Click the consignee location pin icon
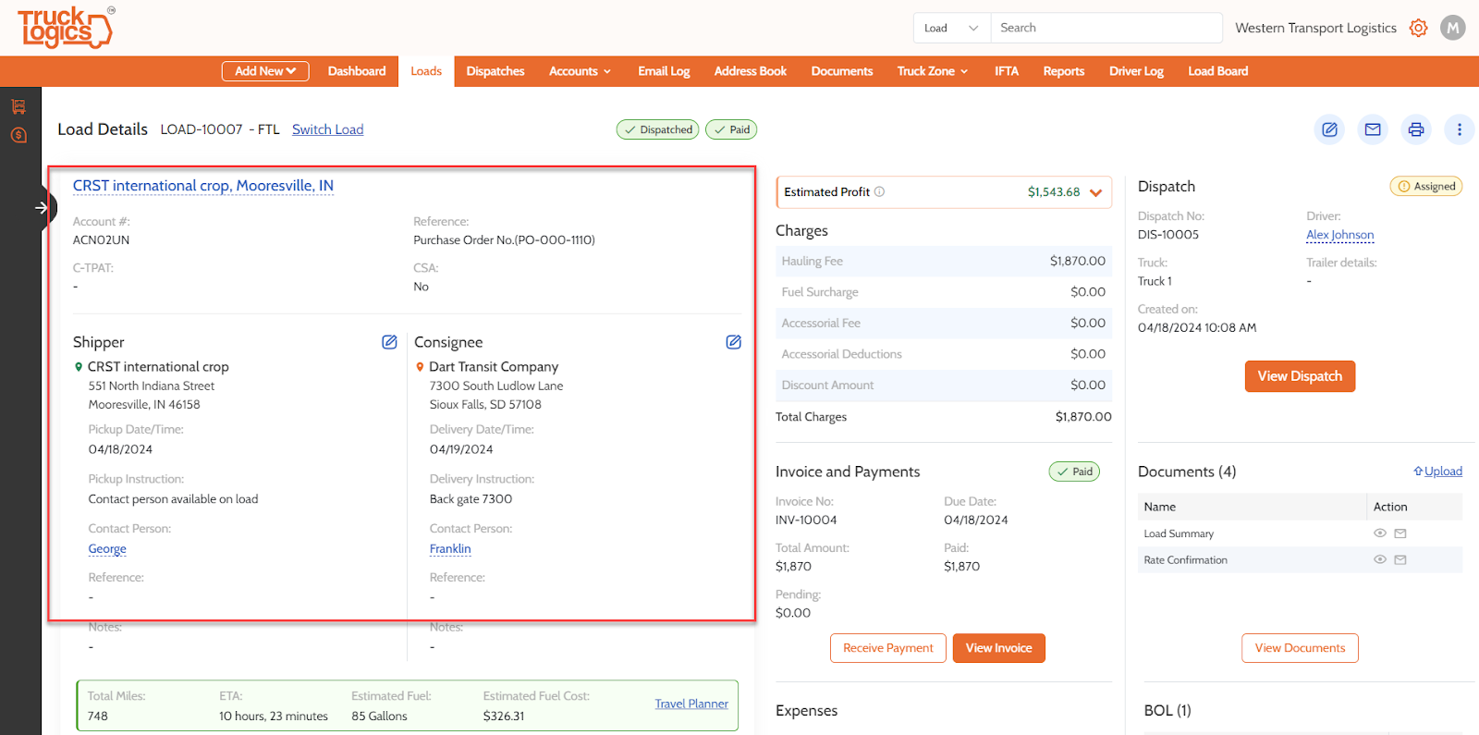1479x735 pixels. [x=420, y=367]
